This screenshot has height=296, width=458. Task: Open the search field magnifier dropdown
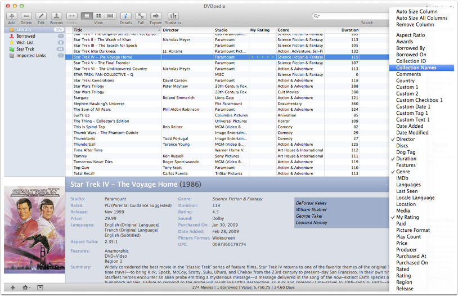click(x=318, y=16)
